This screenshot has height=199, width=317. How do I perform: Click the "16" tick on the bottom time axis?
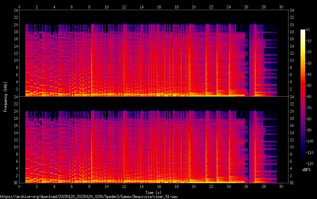[159, 187]
